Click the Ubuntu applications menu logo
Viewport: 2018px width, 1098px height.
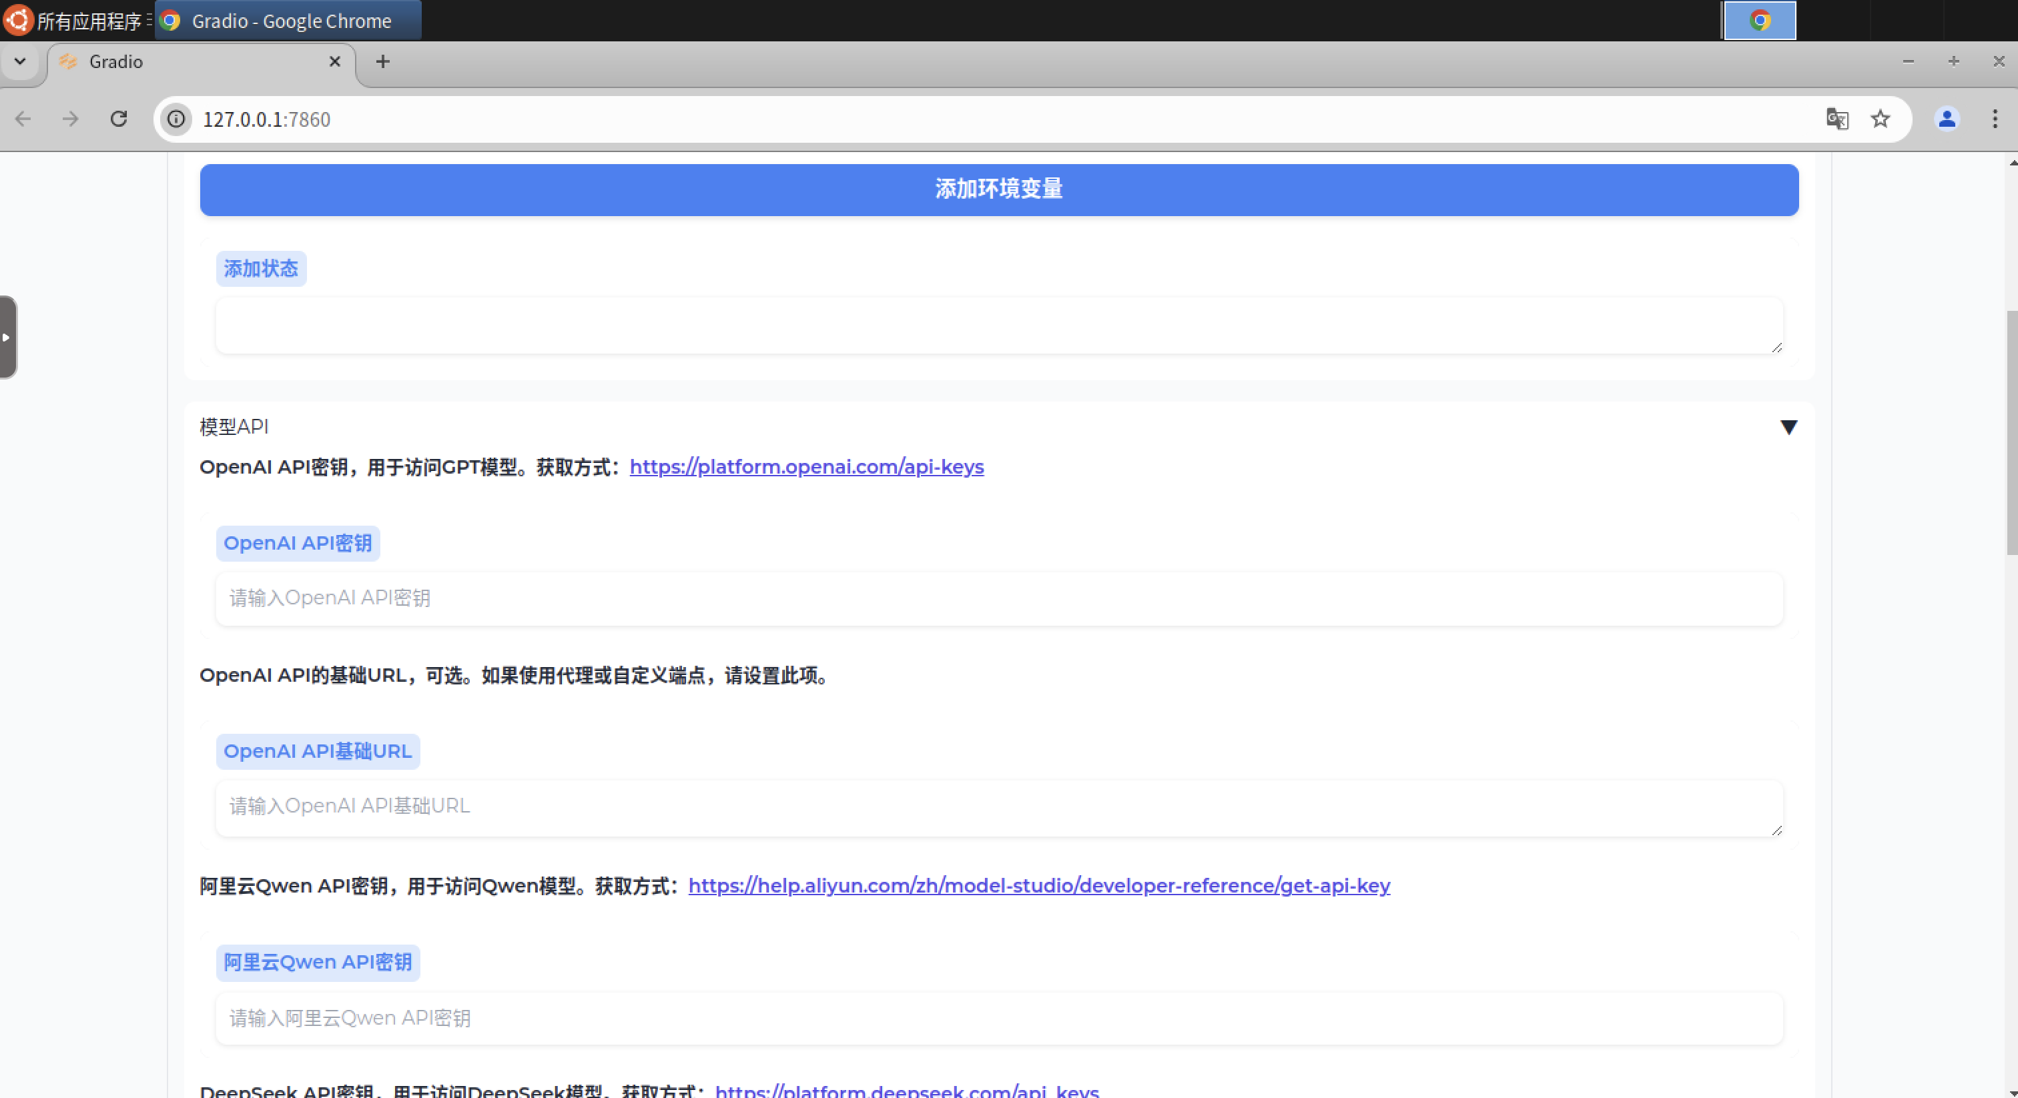[17, 21]
